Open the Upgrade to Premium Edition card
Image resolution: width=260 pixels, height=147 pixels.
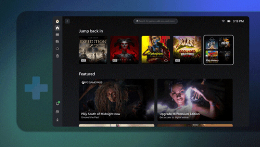(195, 100)
